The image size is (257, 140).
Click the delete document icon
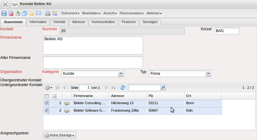pos(11,13)
